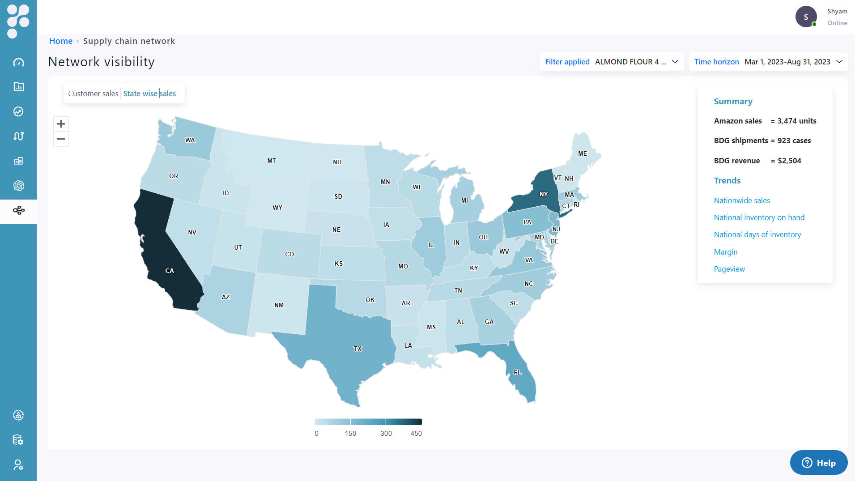
Task: Open the user settings sidebar icon
Action: click(18, 465)
